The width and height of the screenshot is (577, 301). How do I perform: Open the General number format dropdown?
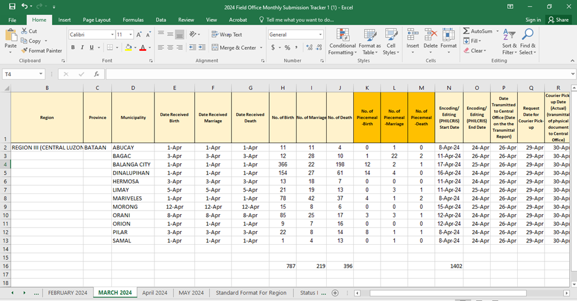321,35
